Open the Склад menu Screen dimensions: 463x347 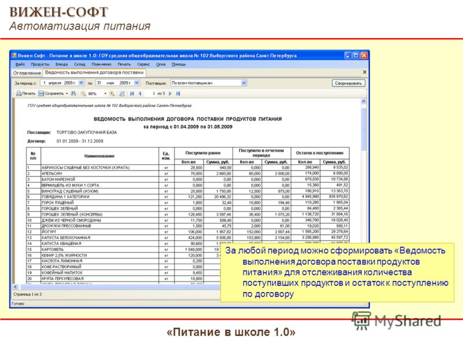pos(79,64)
